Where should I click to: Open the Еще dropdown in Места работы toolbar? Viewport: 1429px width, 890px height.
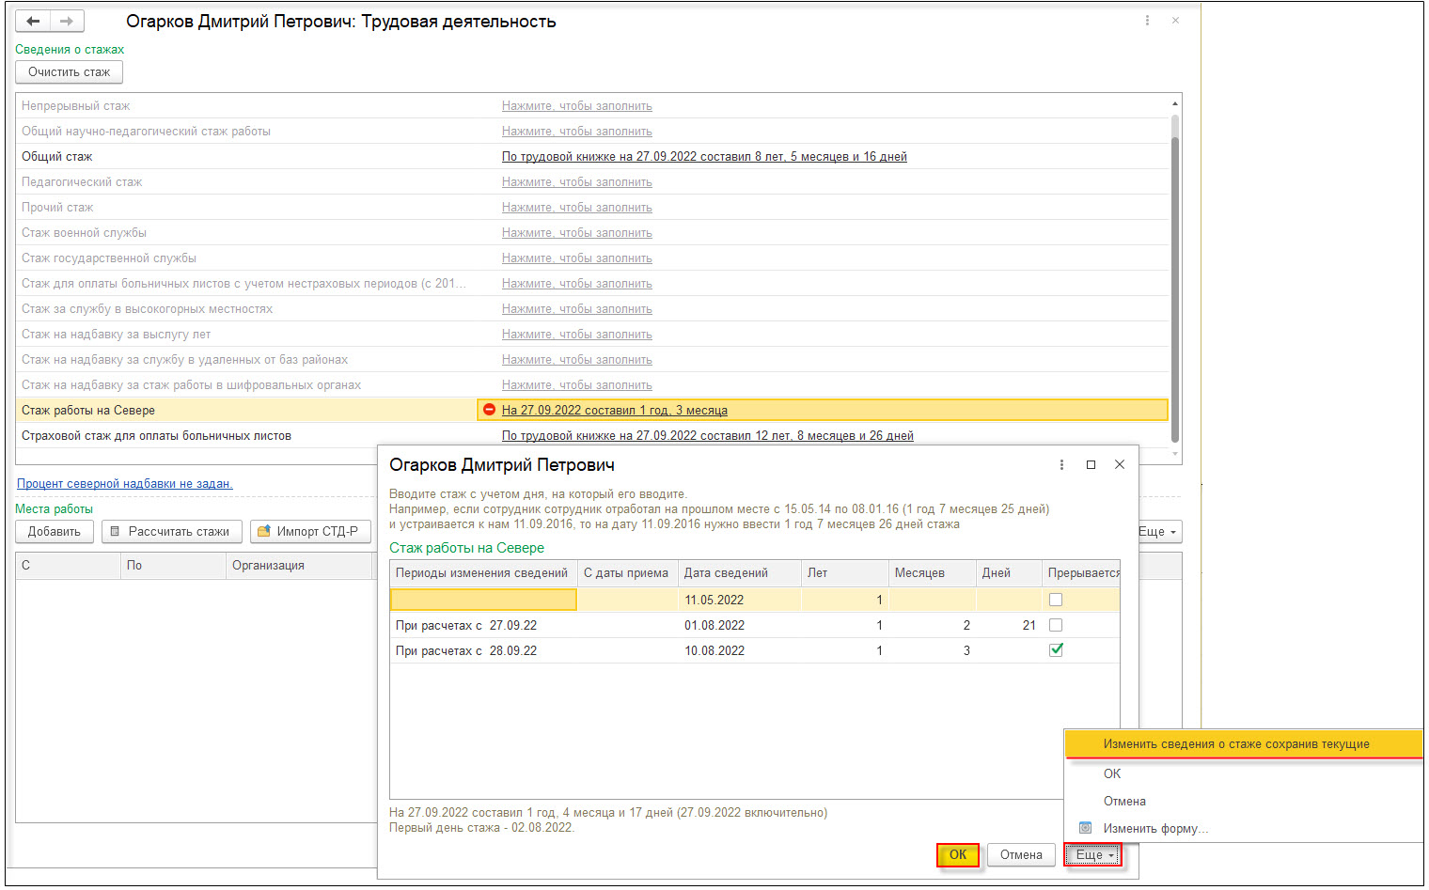(x=1157, y=531)
